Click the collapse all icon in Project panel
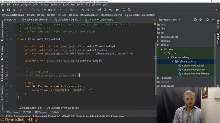Image resolution: width=220 pixels, height=123 pixels. tap(201, 20)
